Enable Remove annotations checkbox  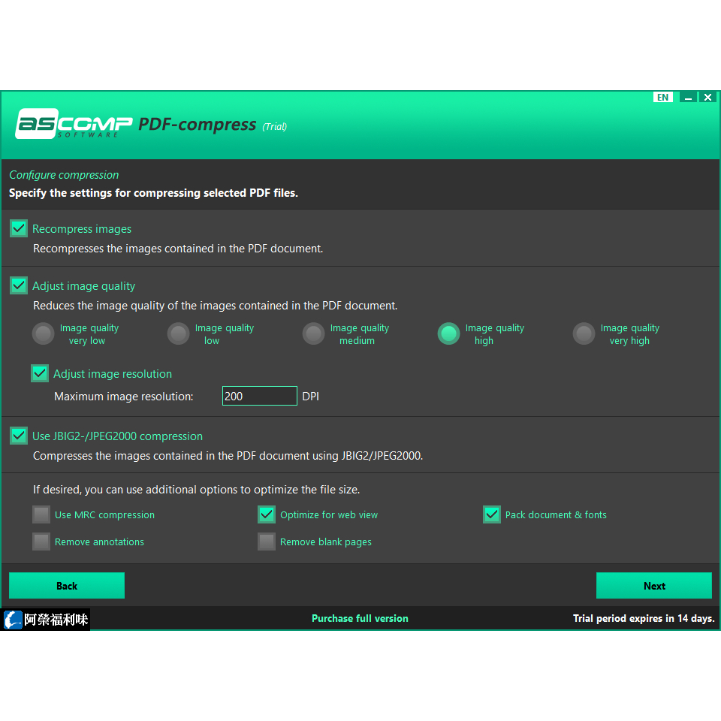click(x=41, y=542)
